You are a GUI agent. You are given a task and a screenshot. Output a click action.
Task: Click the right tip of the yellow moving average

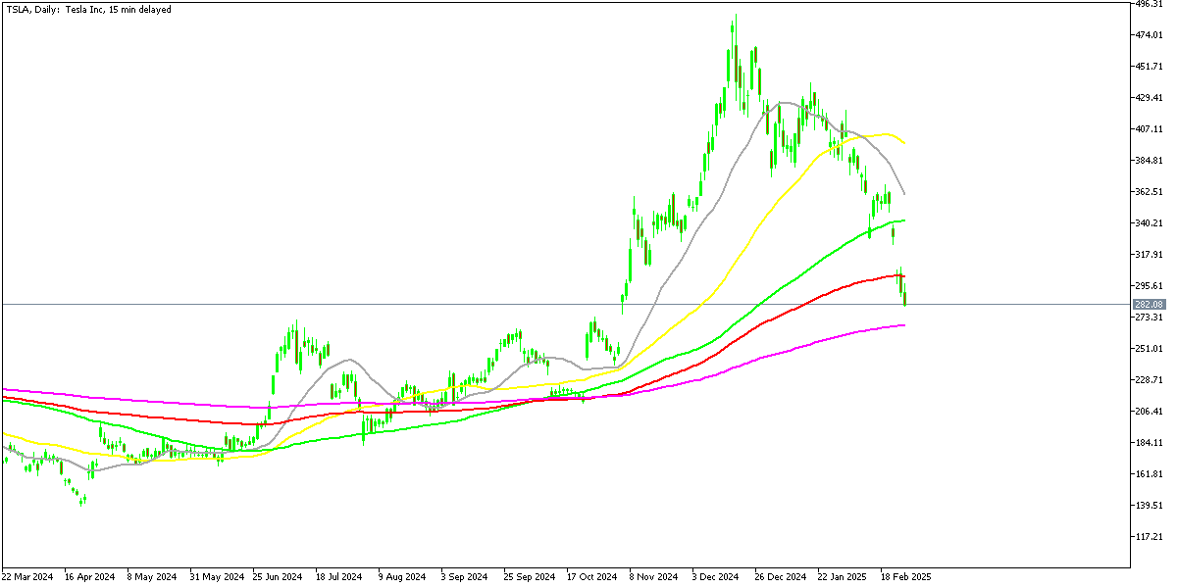[x=903, y=144]
